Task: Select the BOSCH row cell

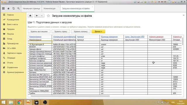Action: click(x=40, y=47)
